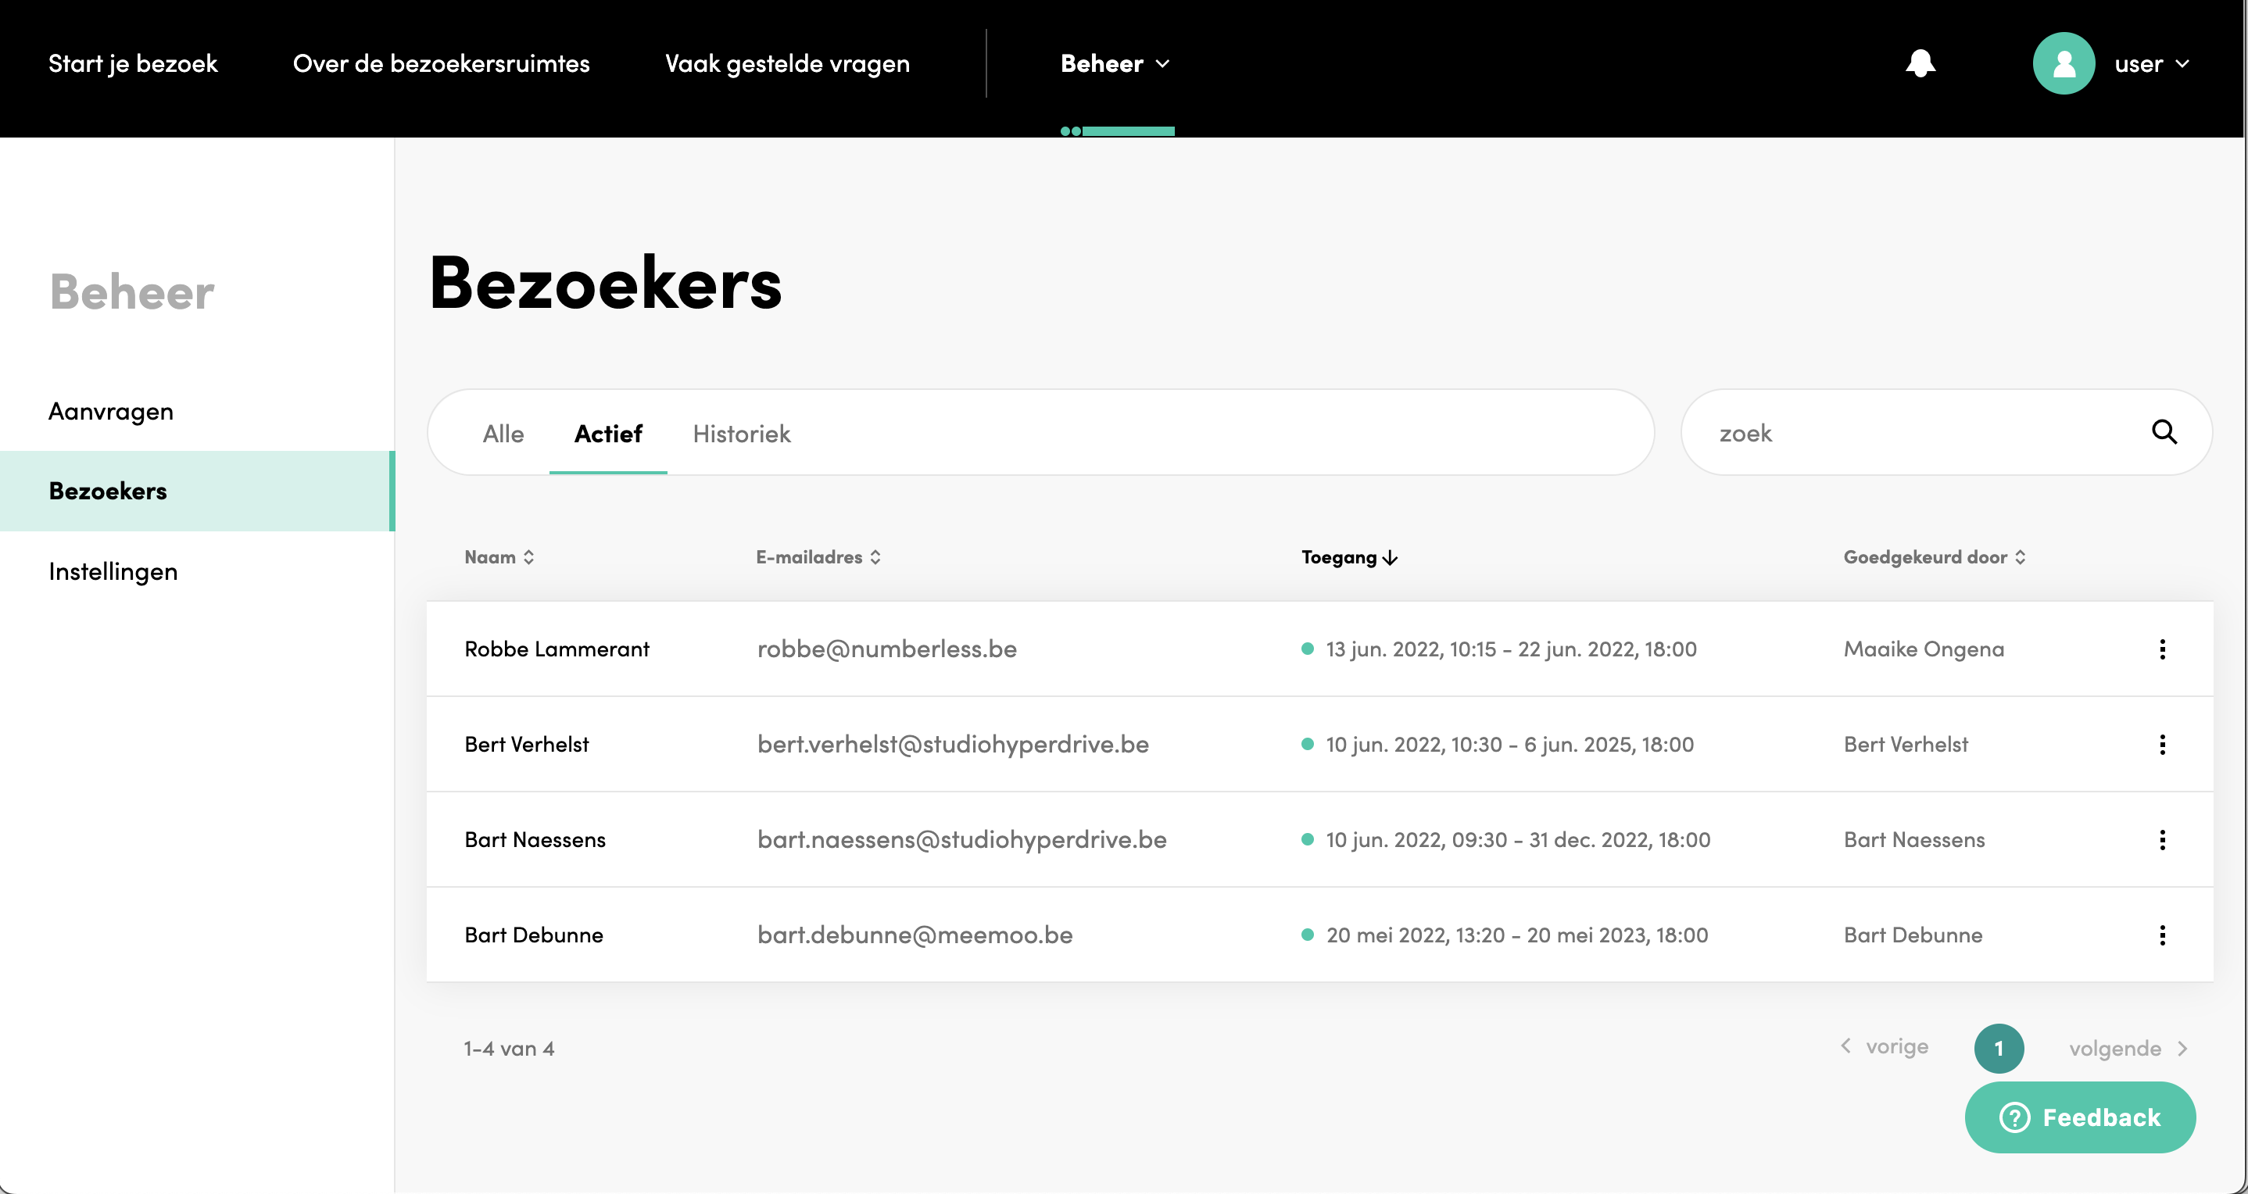Sort table by E-mailadres column

[x=818, y=557]
